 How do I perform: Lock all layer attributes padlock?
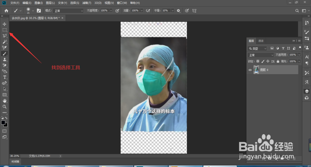(x=278, y=61)
